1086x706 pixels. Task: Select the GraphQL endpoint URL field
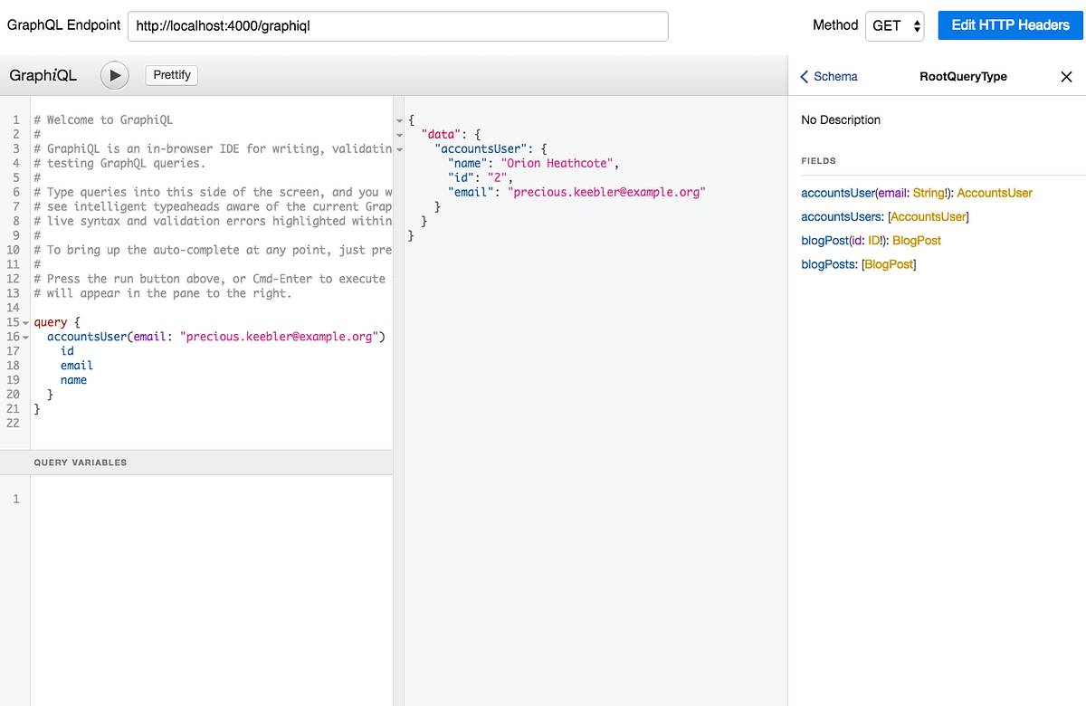(x=398, y=26)
